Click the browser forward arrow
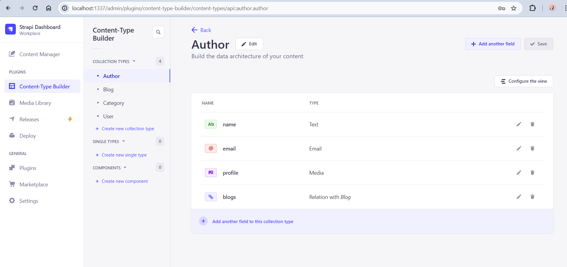This screenshot has width=567, height=267. 22,8
